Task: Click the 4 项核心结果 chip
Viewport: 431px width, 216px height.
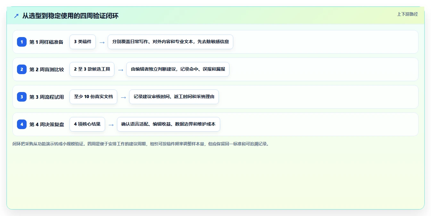Action: tap(87, 124)
